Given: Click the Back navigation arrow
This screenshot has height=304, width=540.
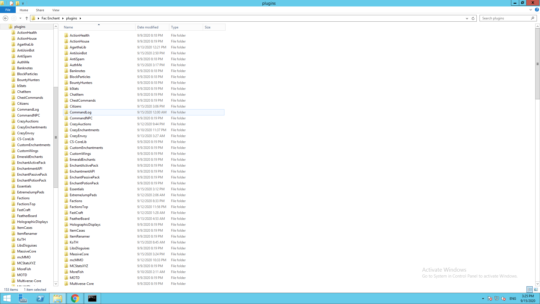Looking at the screenshot, I should pyautogui.click(x=5, y=18).
